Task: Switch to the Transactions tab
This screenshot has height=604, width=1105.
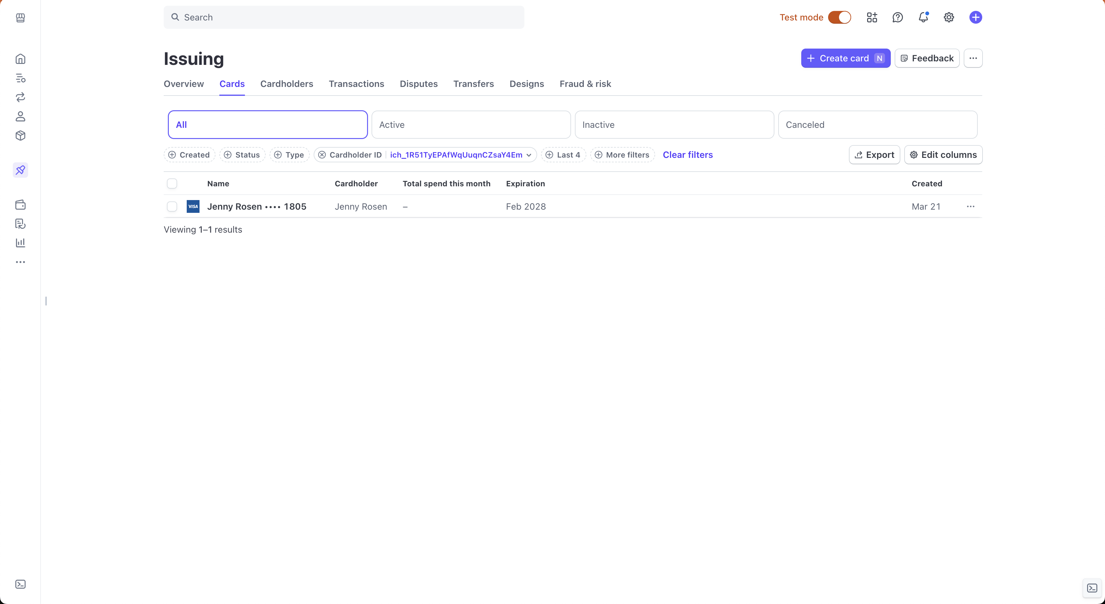Action: tap(356, 84)
